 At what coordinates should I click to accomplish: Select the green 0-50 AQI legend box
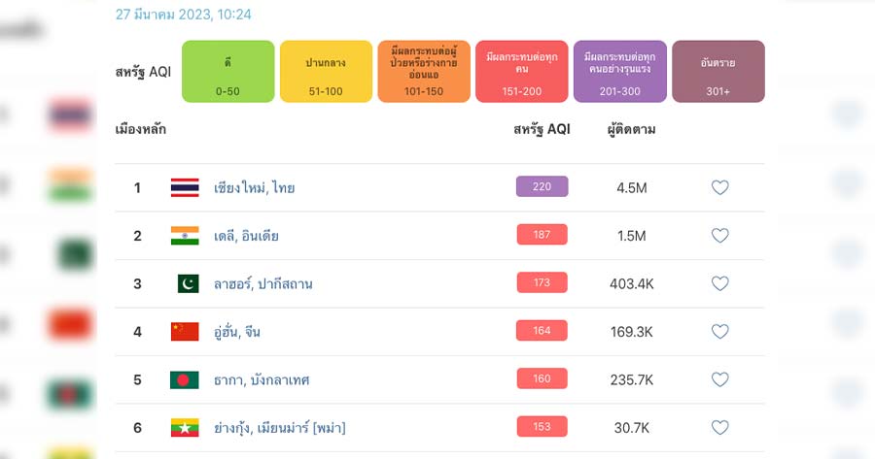pyautogui.click(x=228, y=71)
